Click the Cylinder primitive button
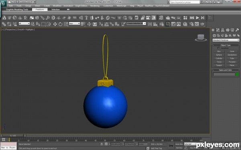The width and height of the screenshot is (241, 150). click(x=219, y=58)
